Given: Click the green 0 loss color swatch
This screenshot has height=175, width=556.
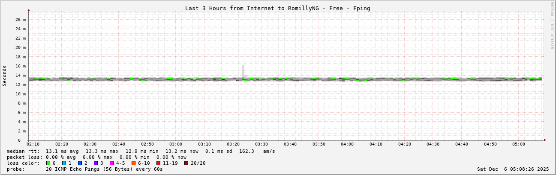Looking at the screenshot, I should pos(48,163).
